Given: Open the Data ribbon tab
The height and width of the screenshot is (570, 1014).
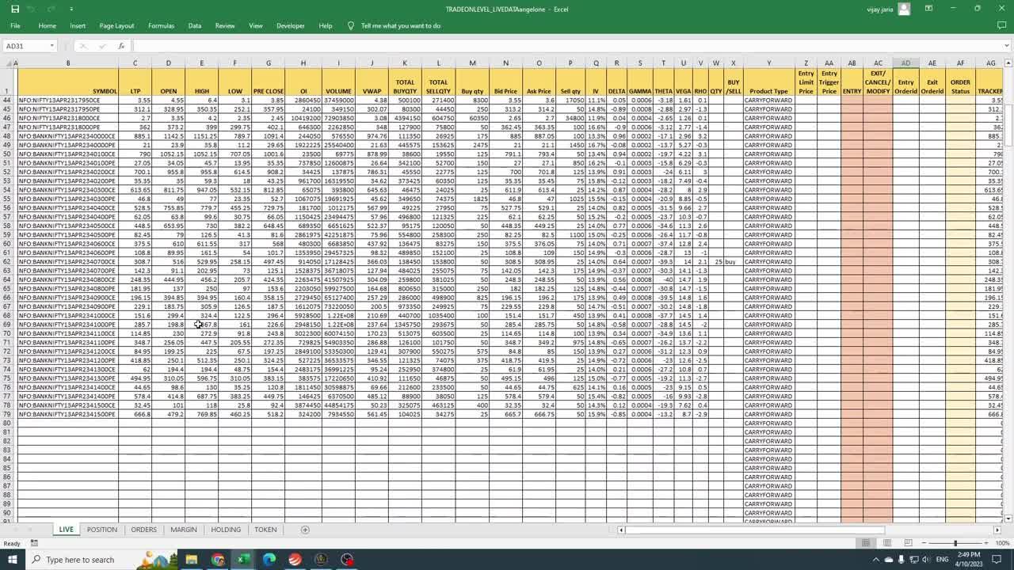Looking at the screenshot, I should click(x=195, y=25).
